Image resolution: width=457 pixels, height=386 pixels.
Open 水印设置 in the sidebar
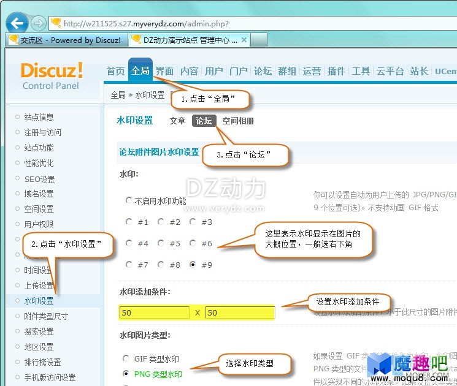[39, 301]
